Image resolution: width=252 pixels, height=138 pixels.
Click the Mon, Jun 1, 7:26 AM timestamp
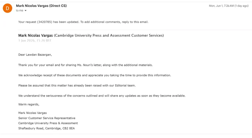click(x=229, y=6)
